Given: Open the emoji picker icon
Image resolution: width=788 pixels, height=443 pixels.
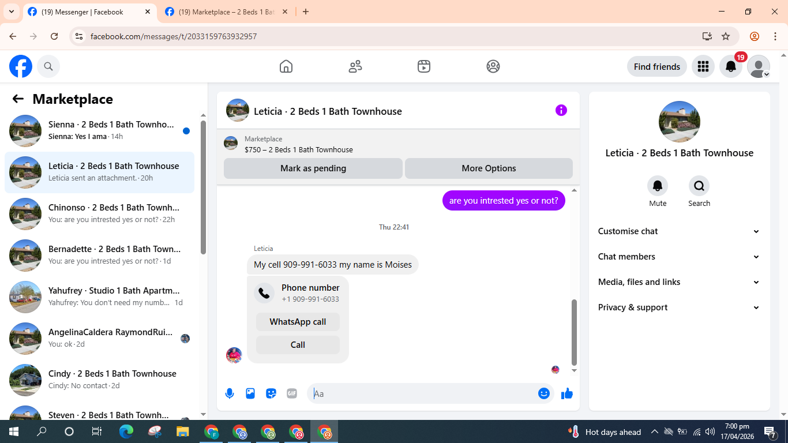Looking at the screenshot, I should (x=544, y=393).
